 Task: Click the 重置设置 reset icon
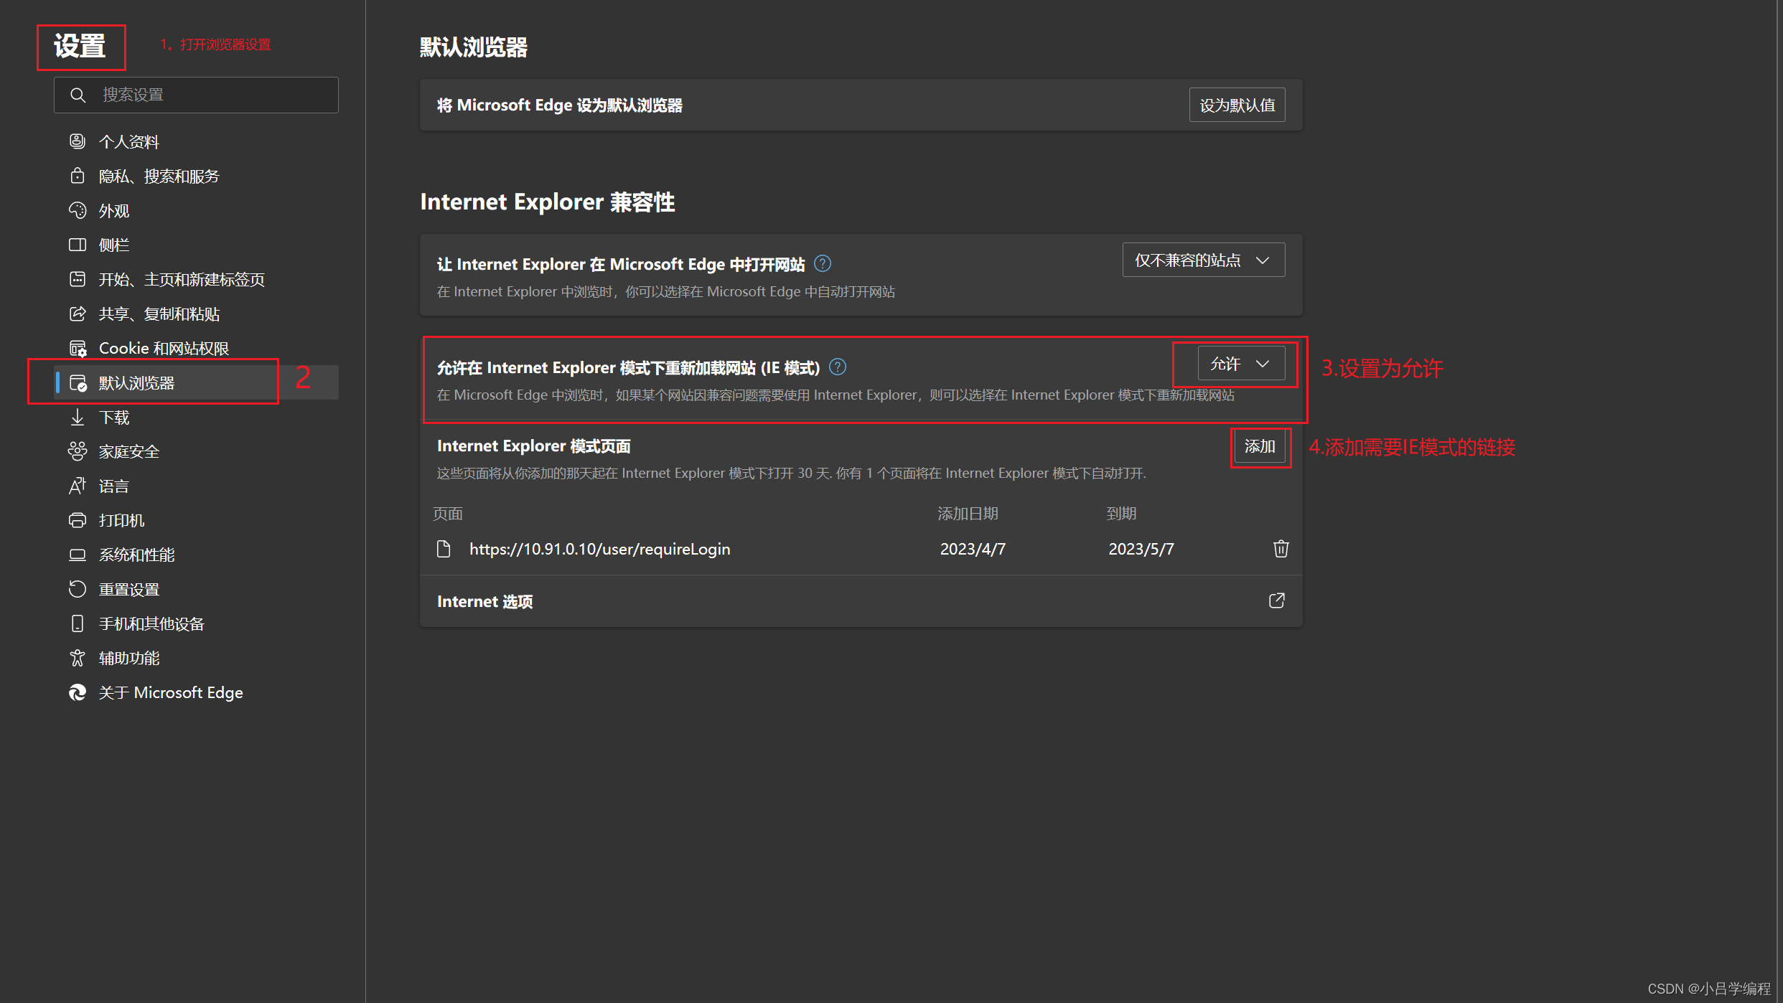click(x=78, y=589)
